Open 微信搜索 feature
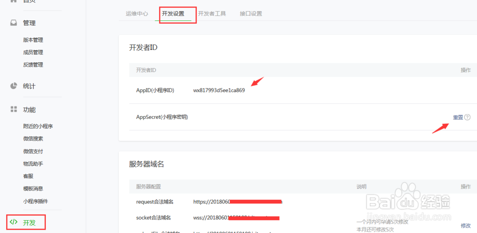 click(33, 139)
